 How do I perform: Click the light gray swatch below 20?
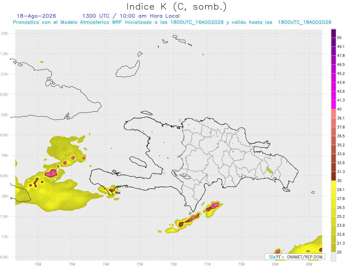[333, 257]
